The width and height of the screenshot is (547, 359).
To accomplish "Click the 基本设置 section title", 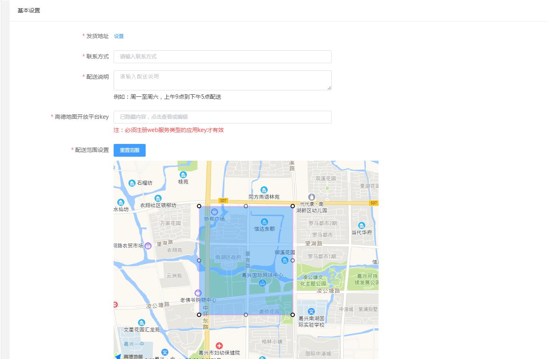I will click(29, 11).
